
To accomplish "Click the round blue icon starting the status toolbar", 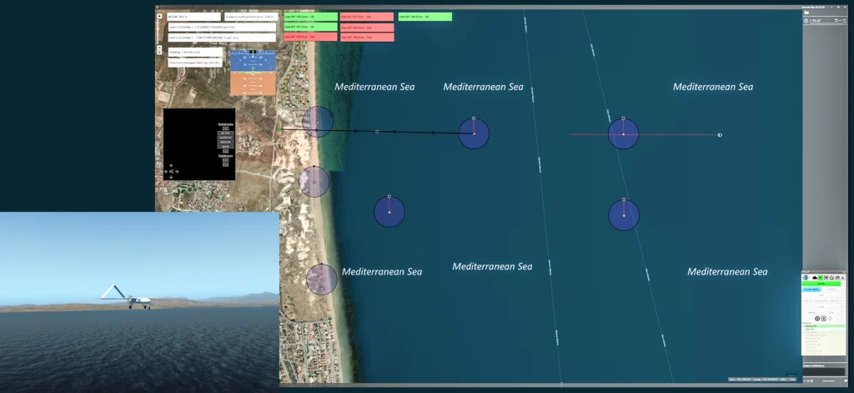I will point(806,278).
